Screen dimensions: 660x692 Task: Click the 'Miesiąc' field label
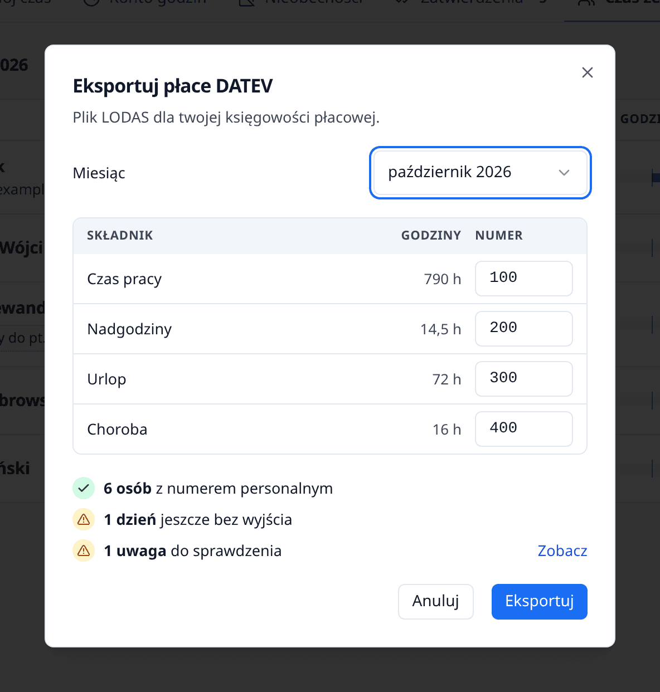click(x=99, y=173)
